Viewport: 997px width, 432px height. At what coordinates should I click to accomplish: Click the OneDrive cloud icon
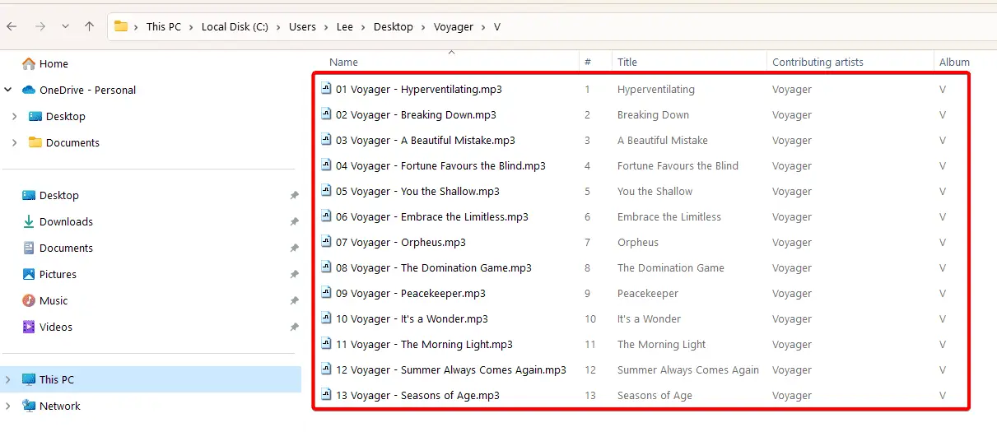click(29, 90)
